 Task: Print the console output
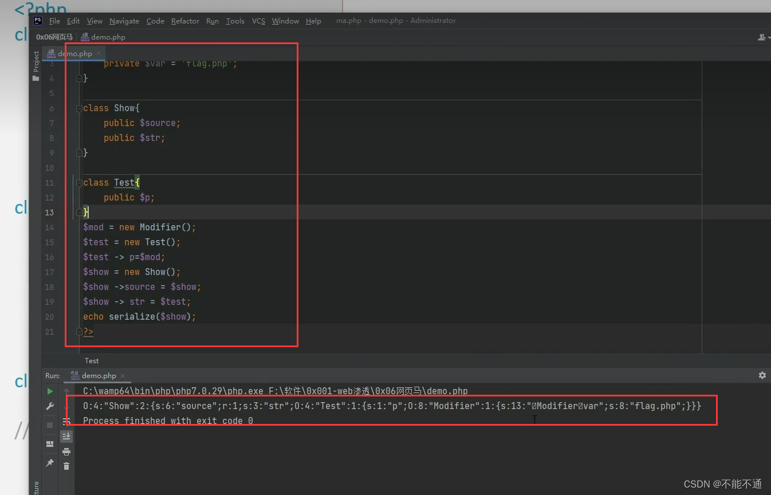pyautogui.click(x=66, y=451)
